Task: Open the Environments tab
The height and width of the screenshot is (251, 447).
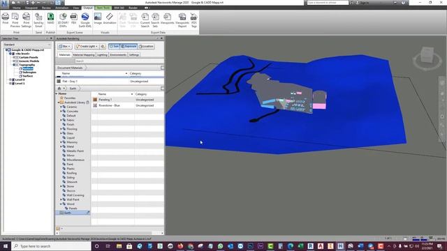Action: click(x=118, y=54)
